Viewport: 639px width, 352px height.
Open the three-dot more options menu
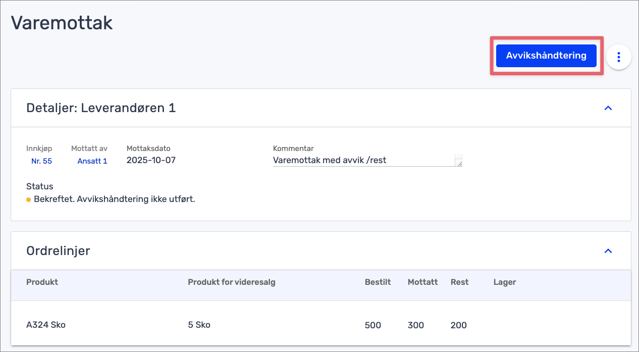click(x=618, y=57)
